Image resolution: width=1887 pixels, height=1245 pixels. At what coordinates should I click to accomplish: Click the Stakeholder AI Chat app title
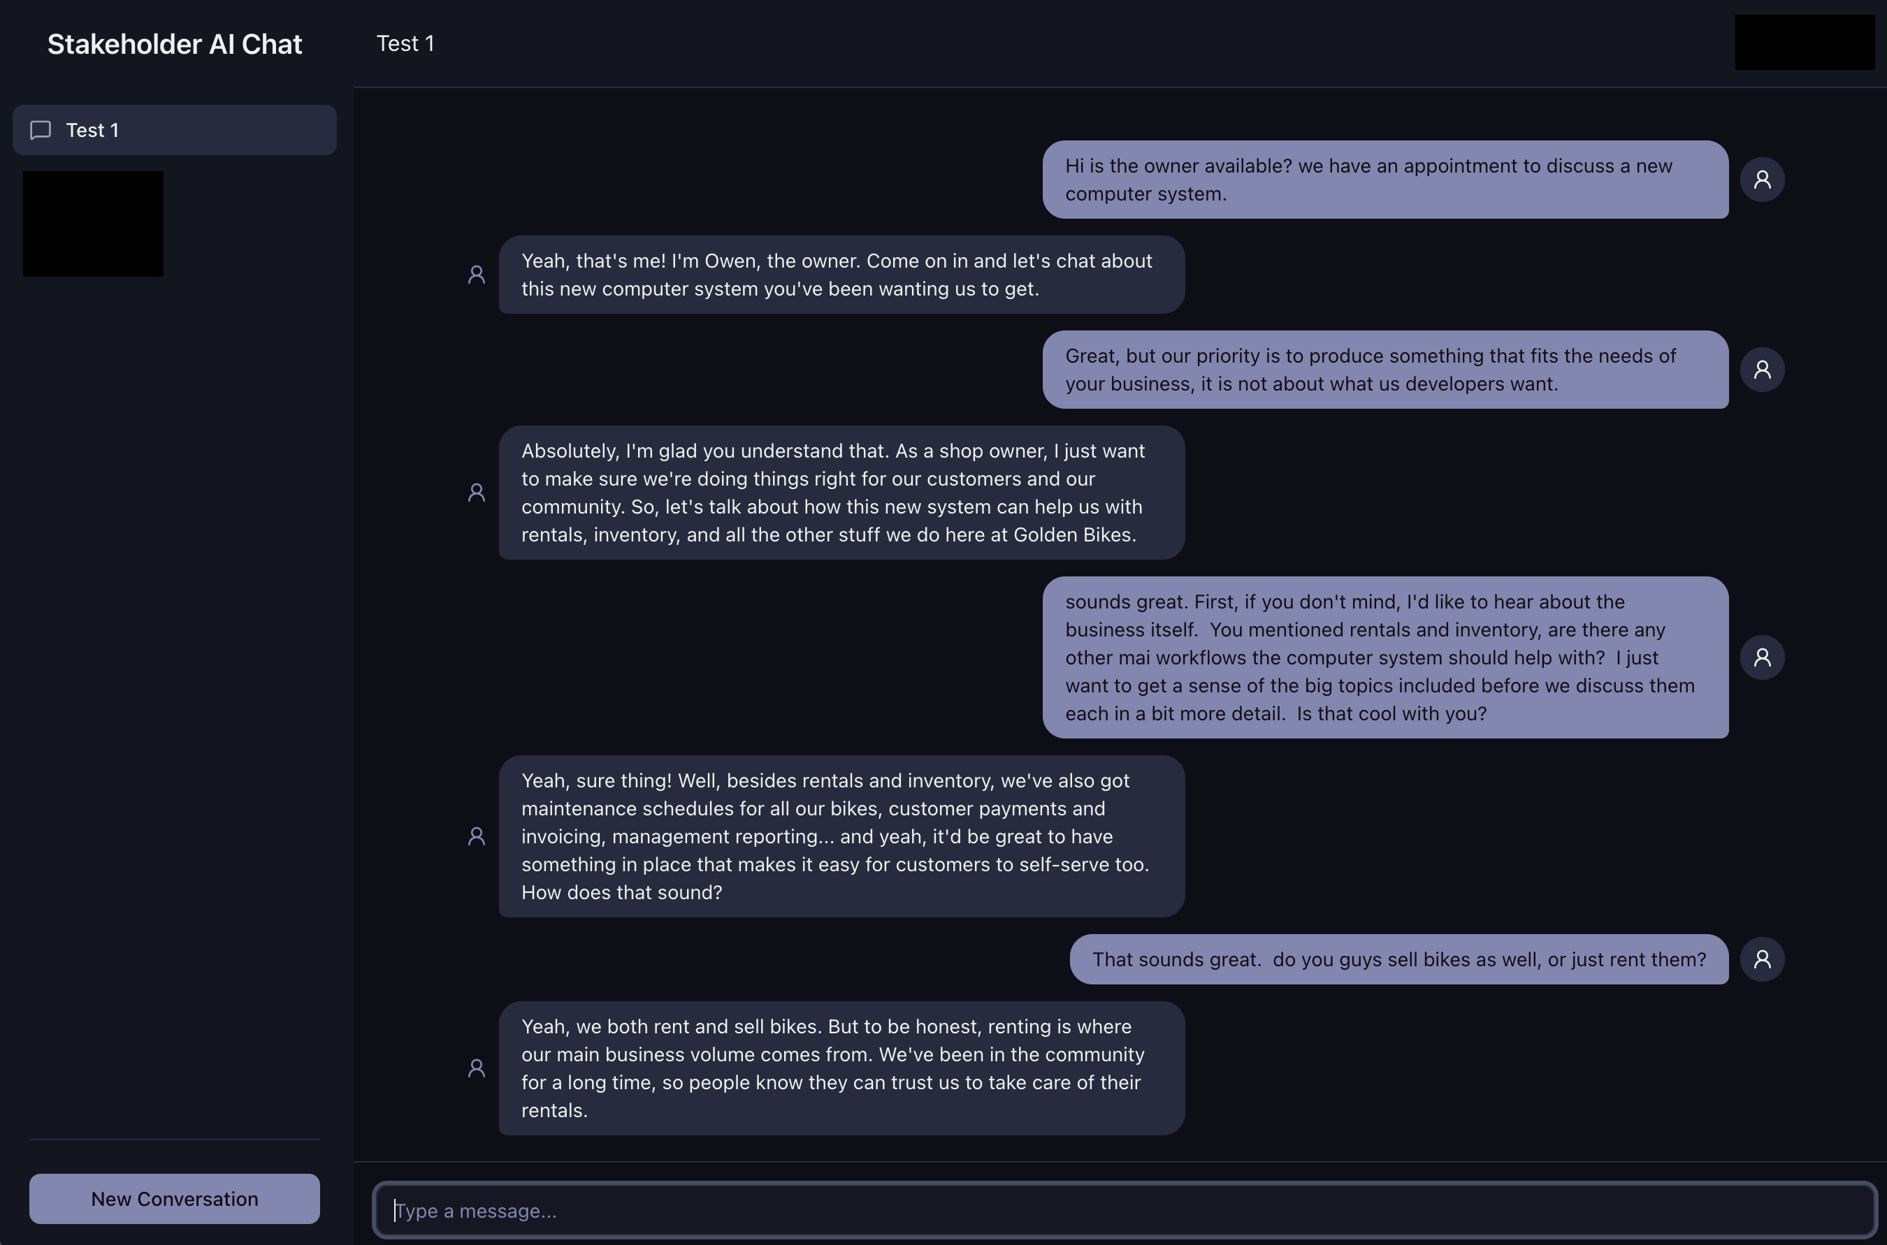tap(175, 45)
